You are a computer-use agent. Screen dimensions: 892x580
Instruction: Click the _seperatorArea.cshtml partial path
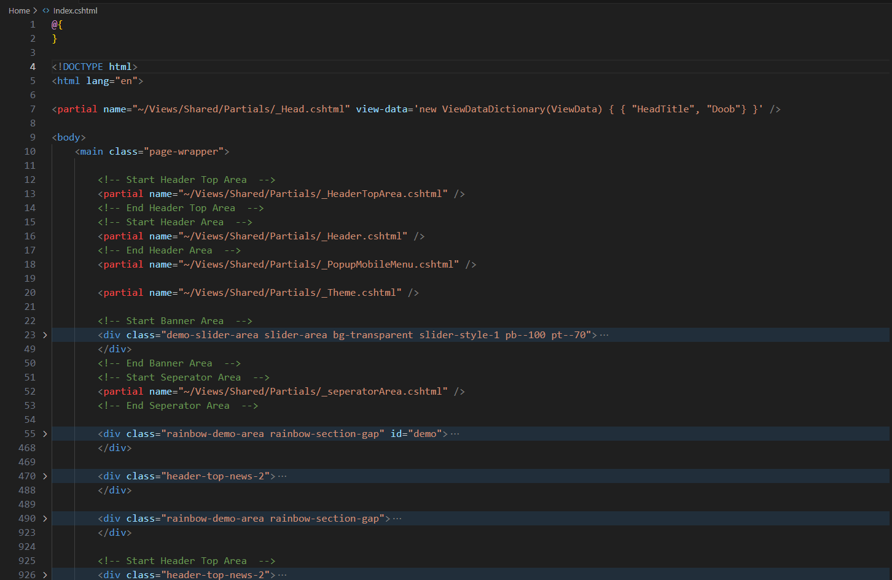313,392
